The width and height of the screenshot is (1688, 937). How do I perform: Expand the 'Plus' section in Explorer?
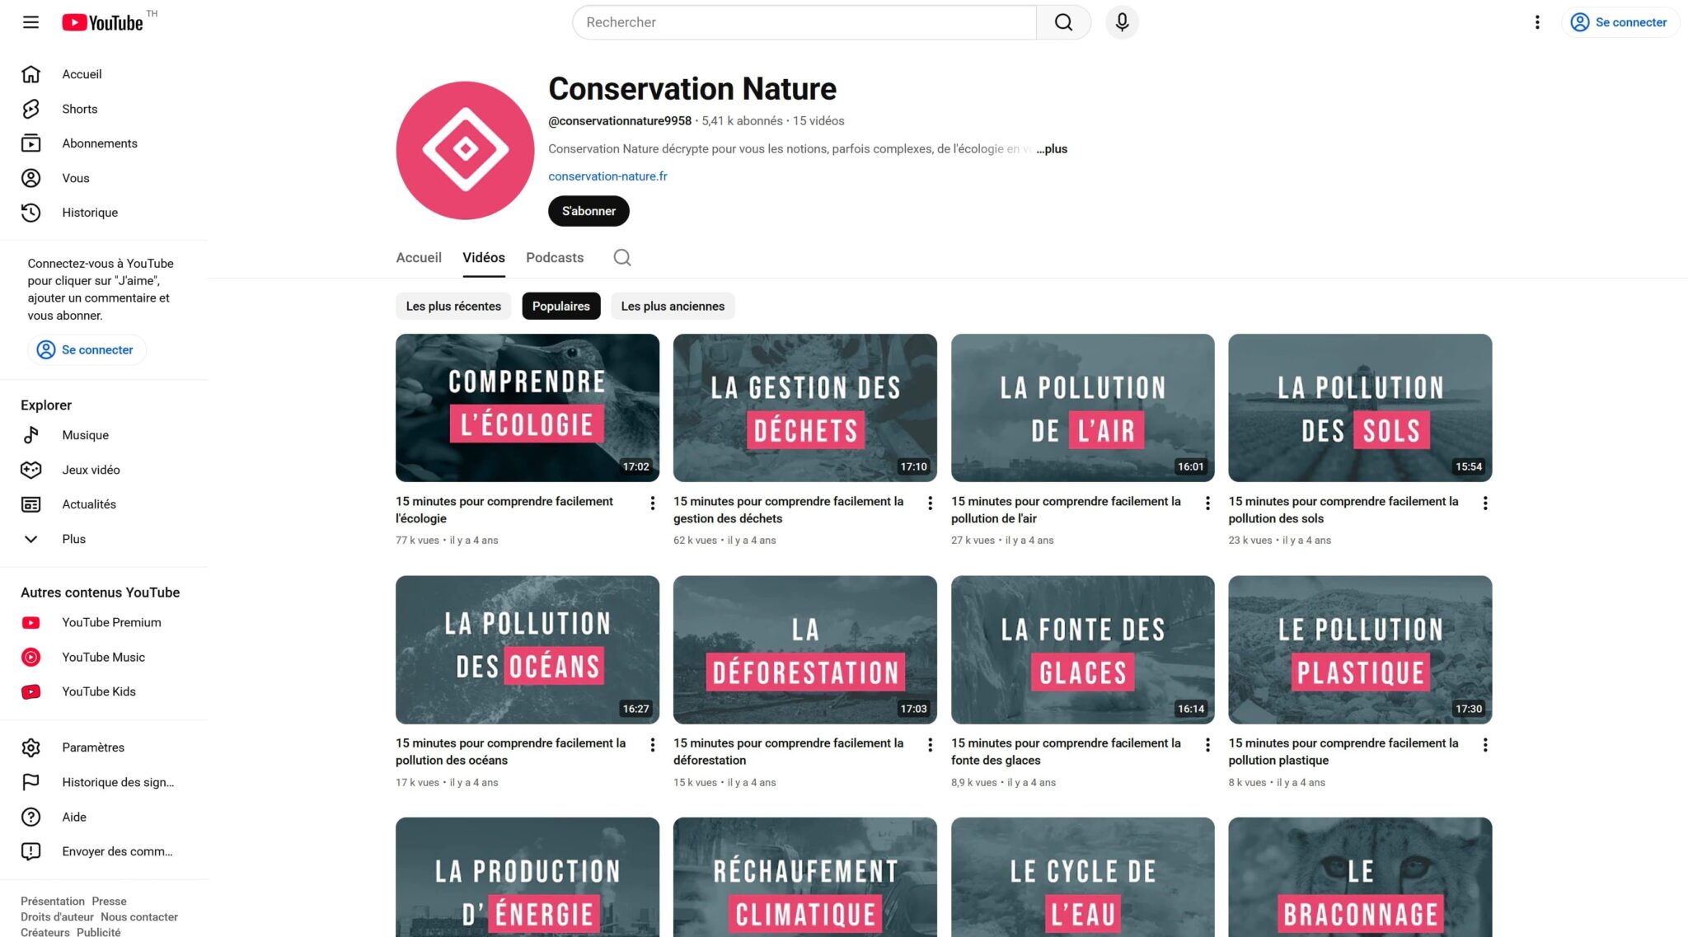pos(73,539)
